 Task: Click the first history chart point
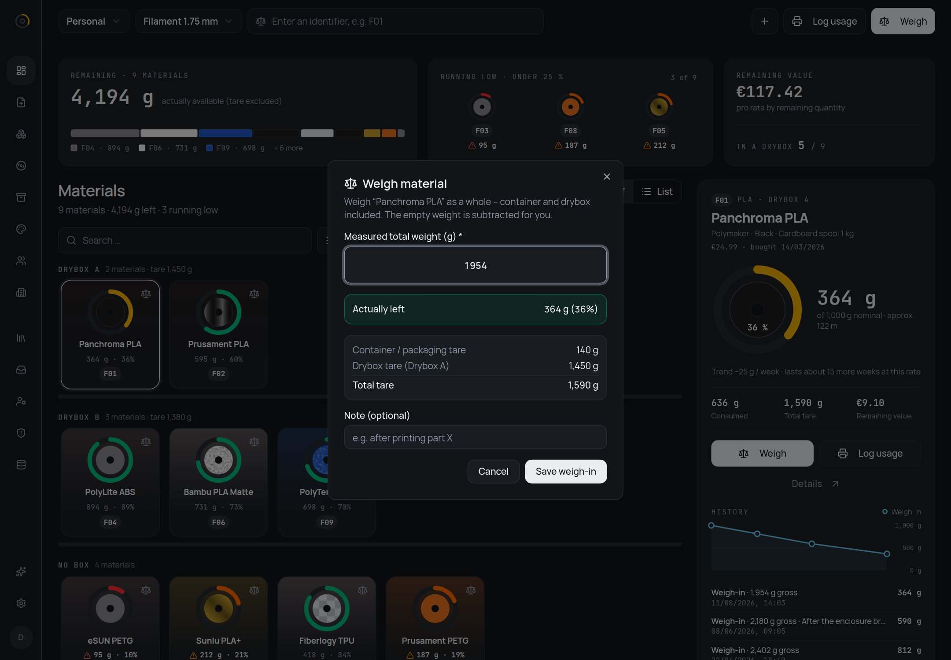[711, 525]
